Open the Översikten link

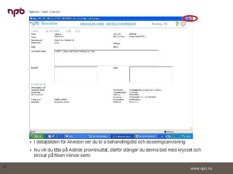coord(50,23)
